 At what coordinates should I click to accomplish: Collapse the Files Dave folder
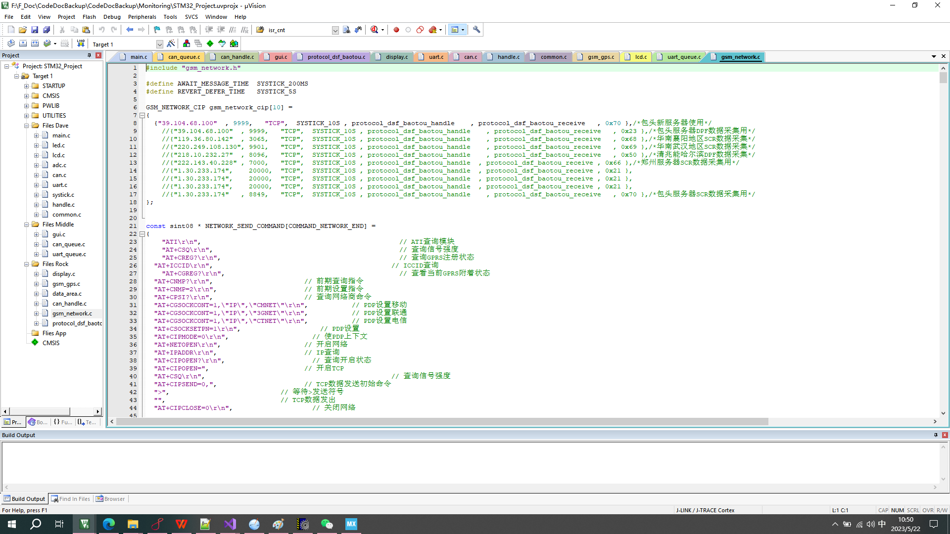[26, 126]
